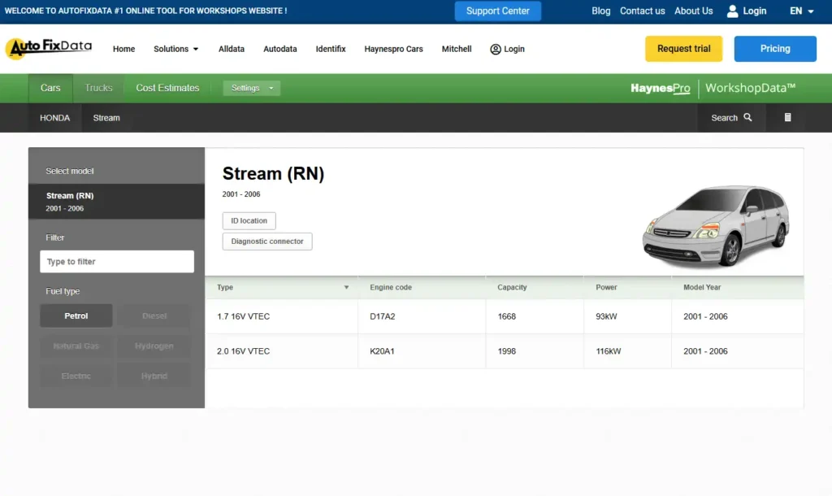832x496 pixels.
Task: Go to the Home menu item
Action: tap(123, 49)
